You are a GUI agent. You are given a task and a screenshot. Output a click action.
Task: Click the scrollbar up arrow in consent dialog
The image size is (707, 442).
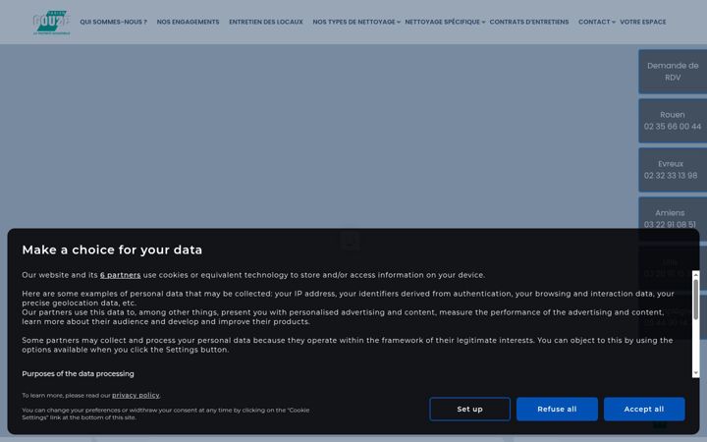(x=696, y=275)
